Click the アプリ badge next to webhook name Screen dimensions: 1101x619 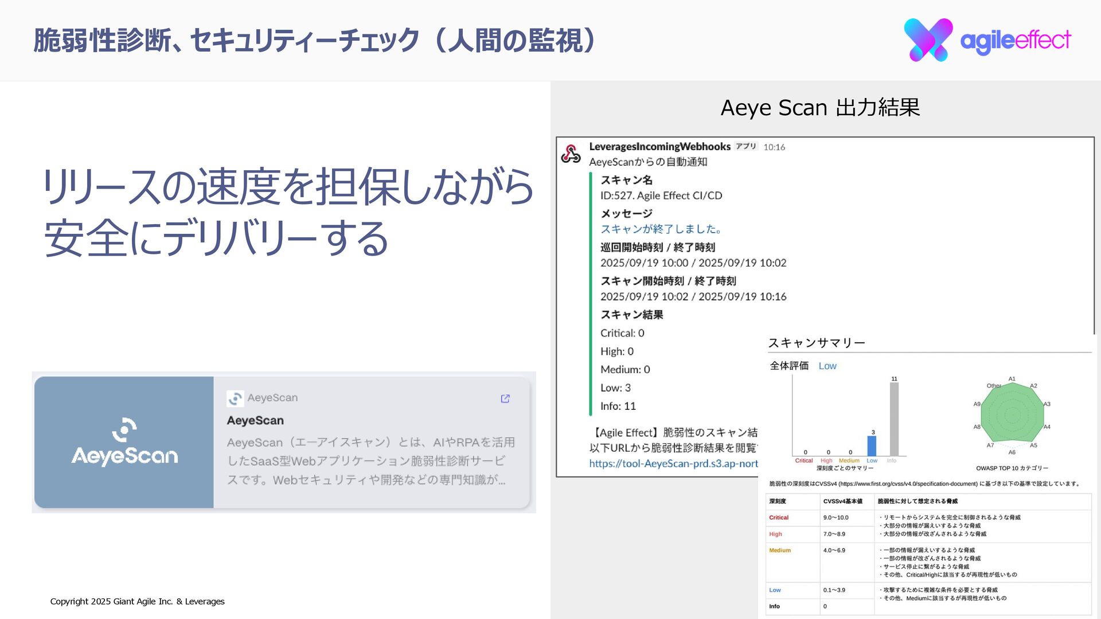[x=746, y=147]
